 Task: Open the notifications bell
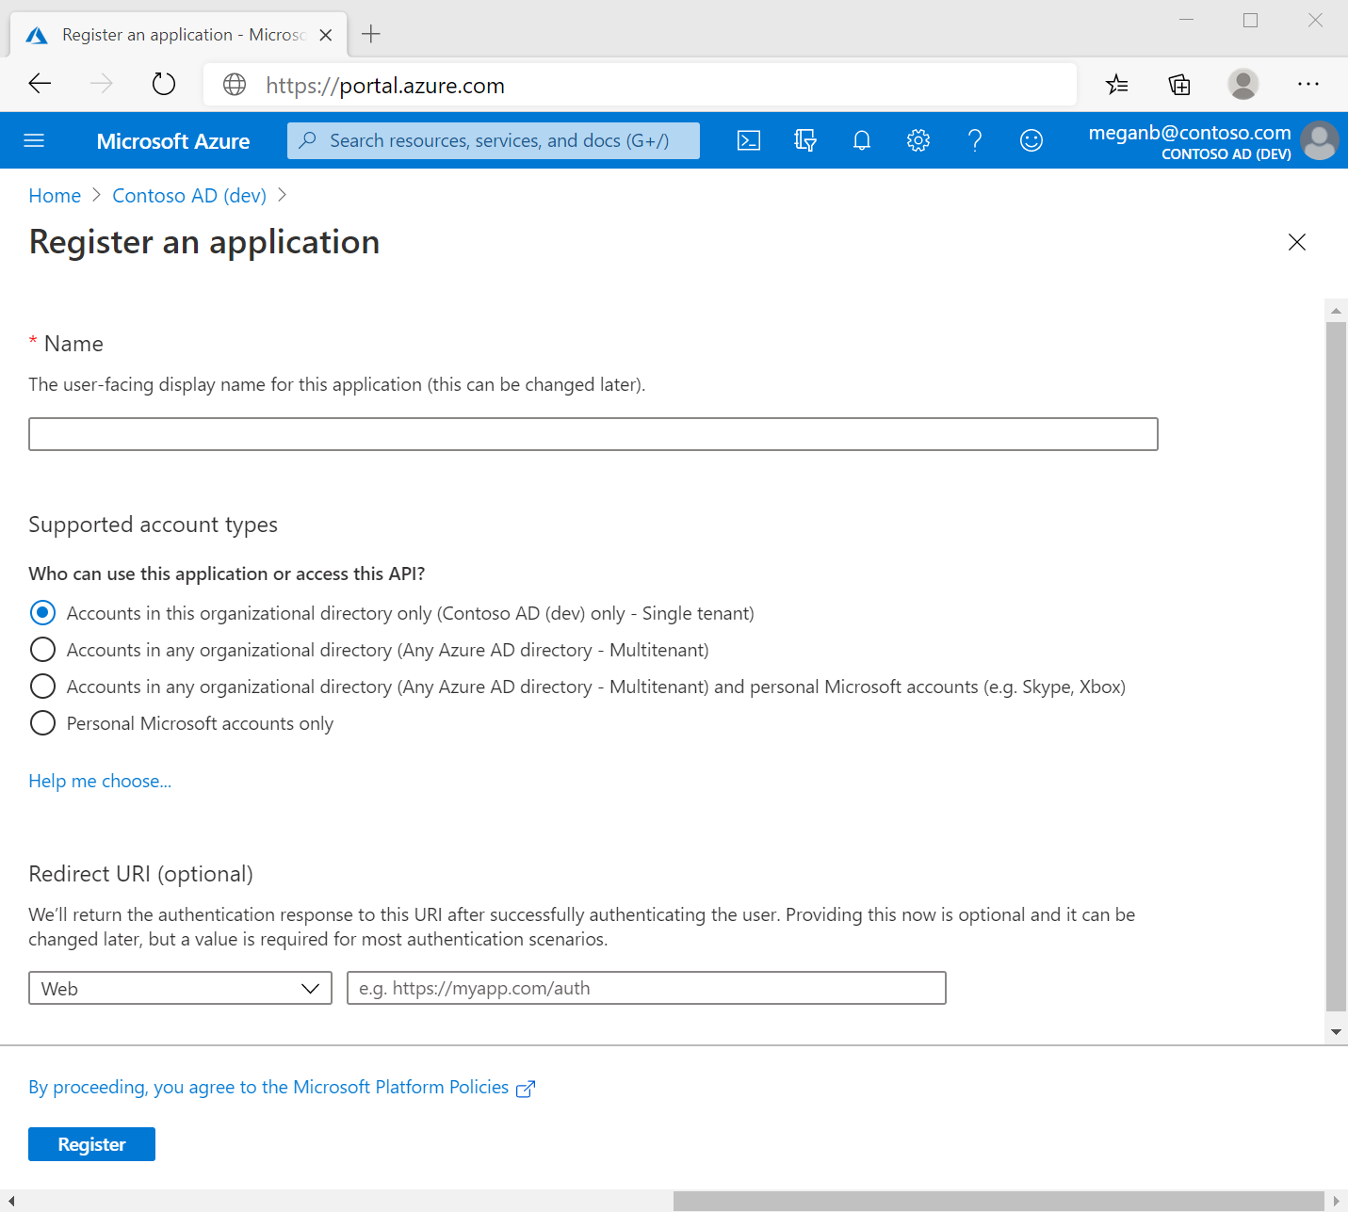861,139
